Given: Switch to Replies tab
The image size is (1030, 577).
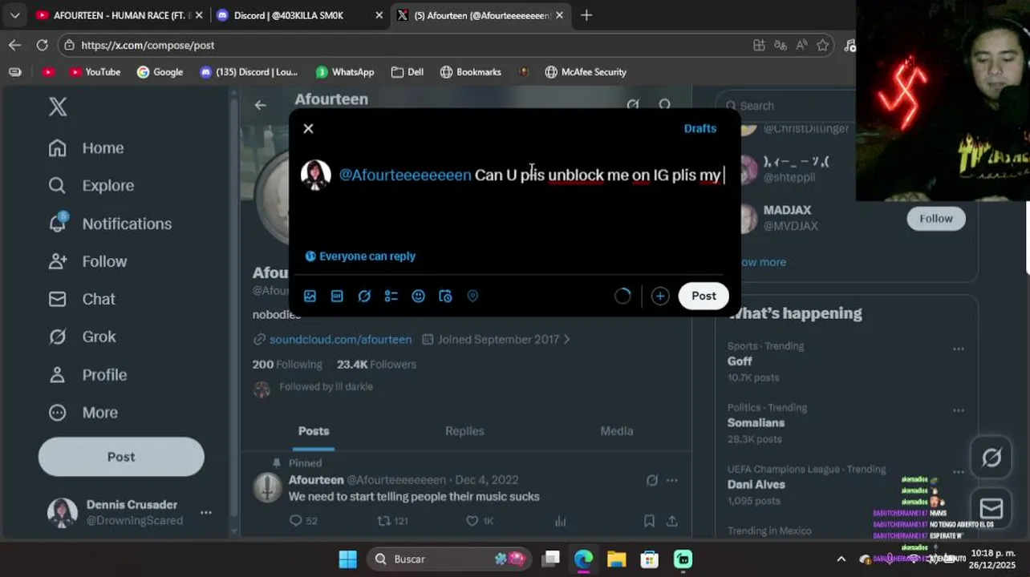Looking at the screenshot, I should tap(464, 430).
